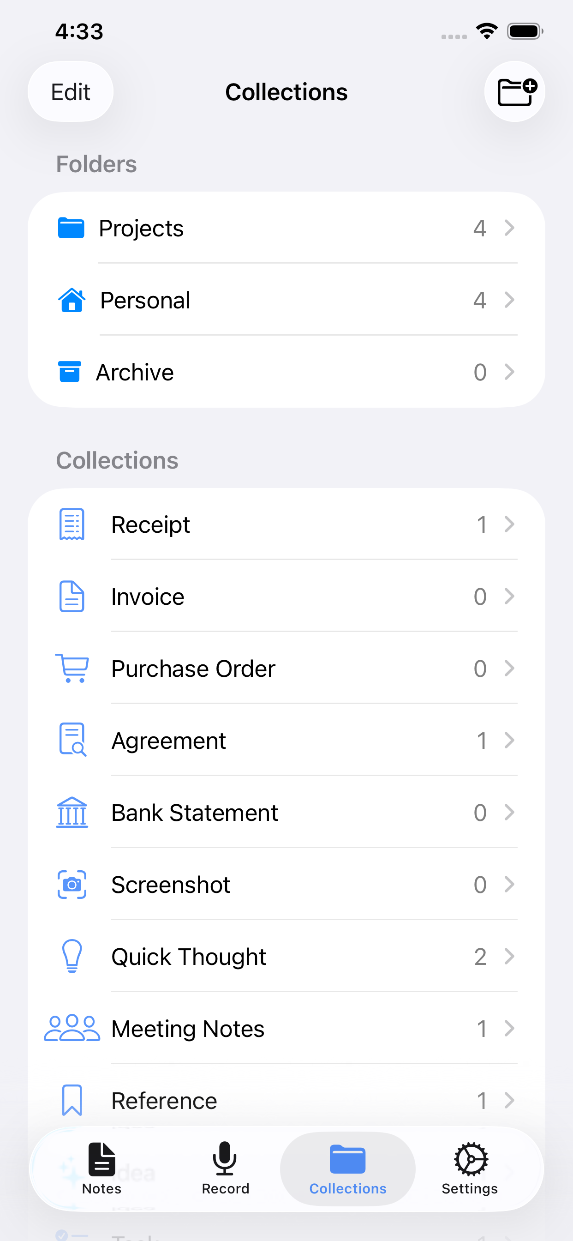The width and height of the screenshot is (573, 1241).
Task: Click the gray Collections section header
Action: tap(117, 460)
